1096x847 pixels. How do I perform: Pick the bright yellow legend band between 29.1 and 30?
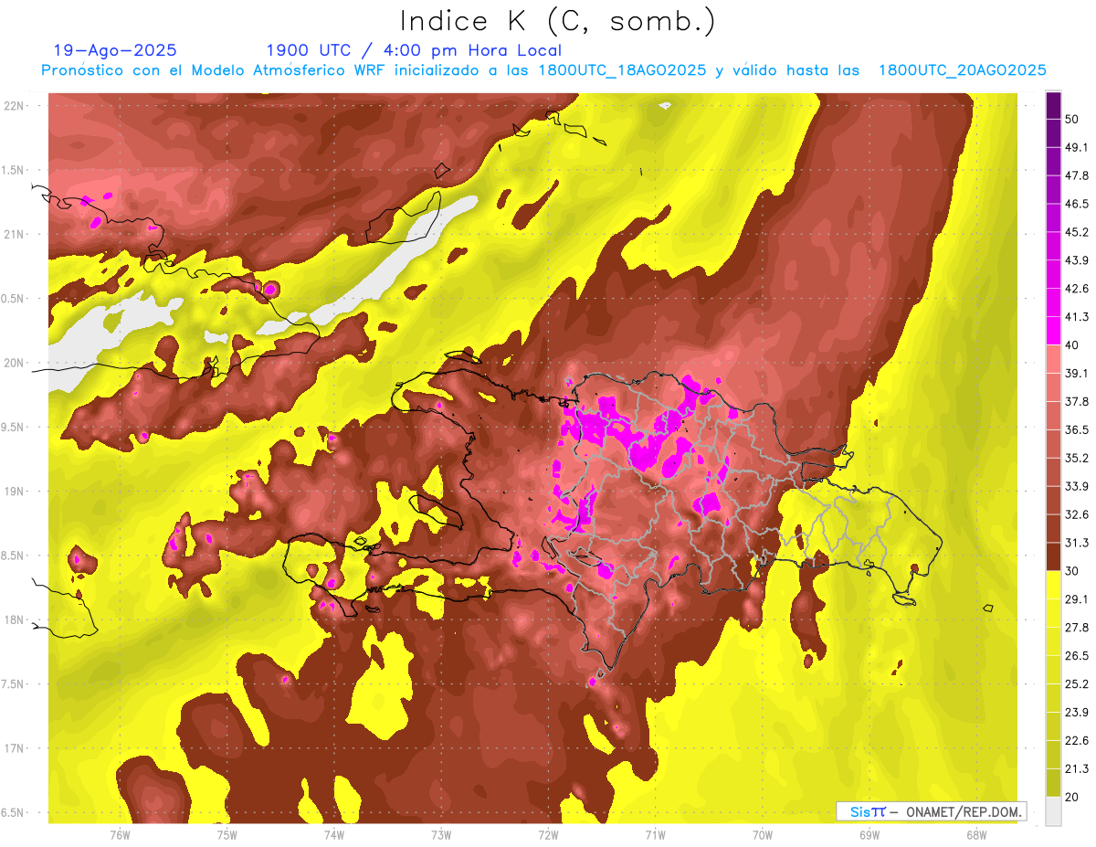(x=1054, y=586)
